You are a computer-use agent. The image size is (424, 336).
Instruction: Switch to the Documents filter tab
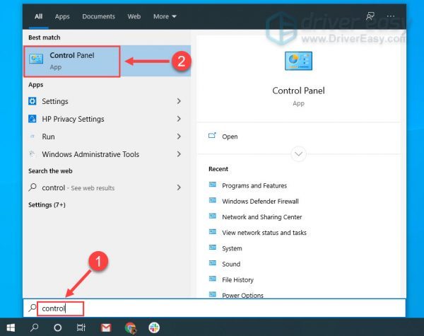point(98,16)
